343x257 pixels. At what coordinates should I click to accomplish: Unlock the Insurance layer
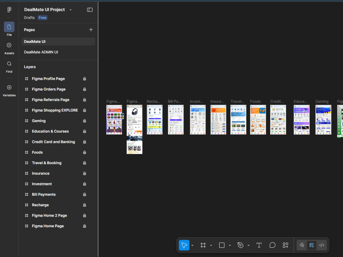(x=84, y=173)
